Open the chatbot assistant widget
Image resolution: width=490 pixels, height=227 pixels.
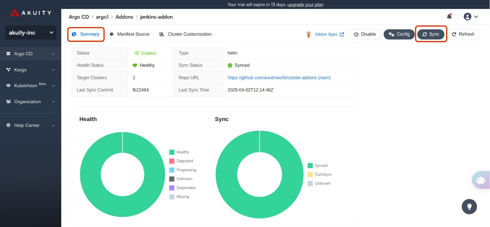tap(481, 180)
